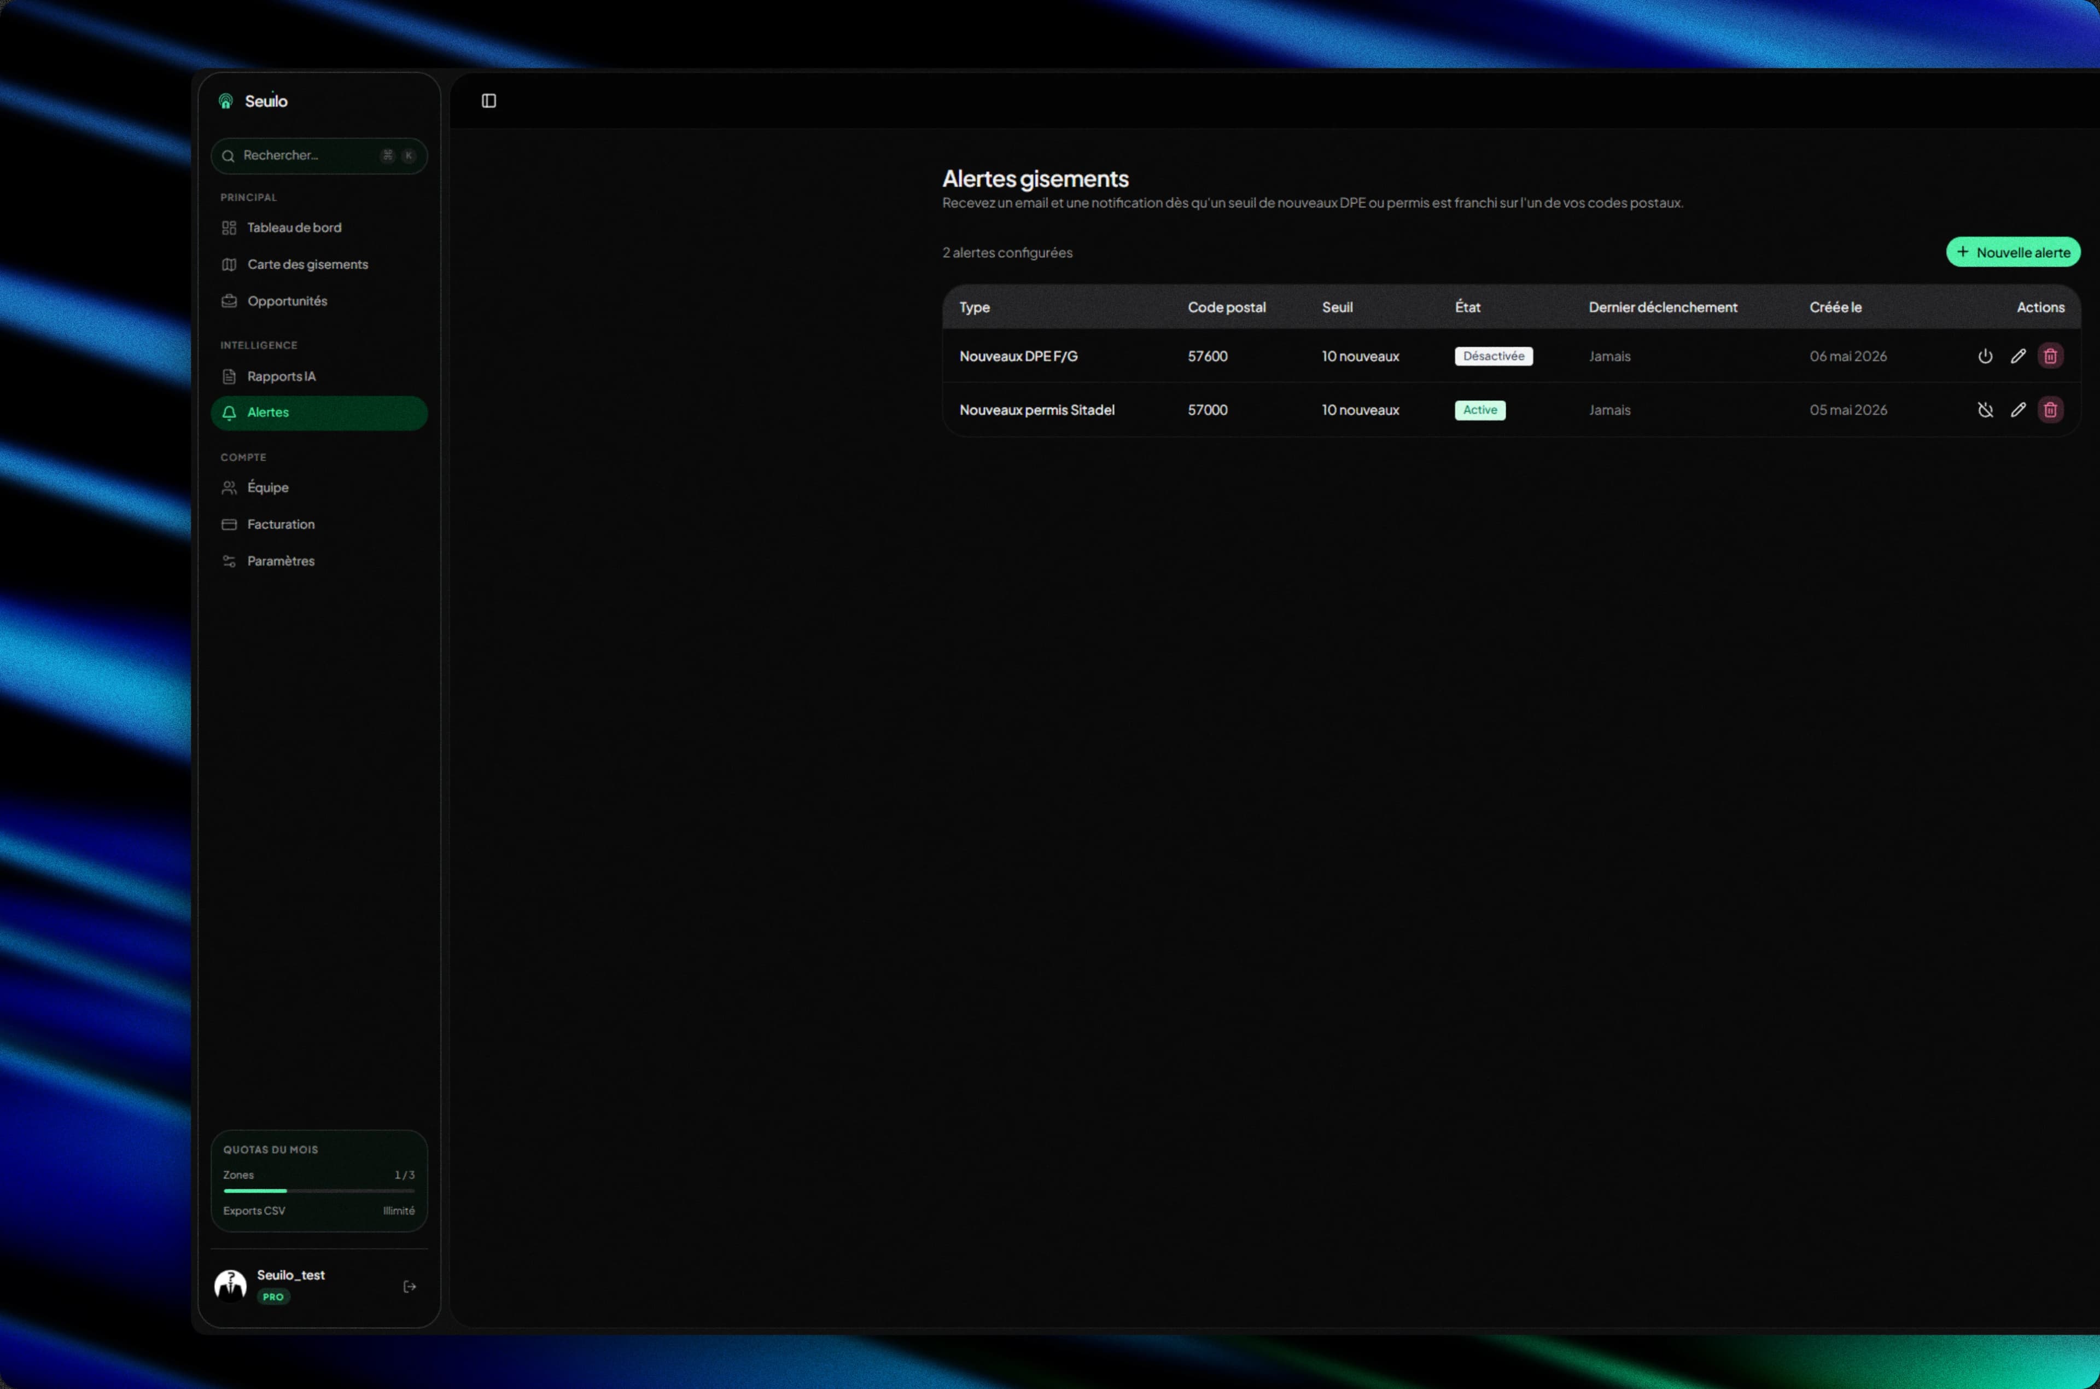Click postal code 57000
Image resolution: width=2100 pixels, height=1389 pixels.
[x=1207, y=410]
